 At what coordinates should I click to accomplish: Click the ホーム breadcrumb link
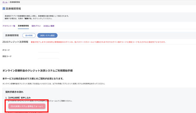pyautogui.click(x=5, y=2)
